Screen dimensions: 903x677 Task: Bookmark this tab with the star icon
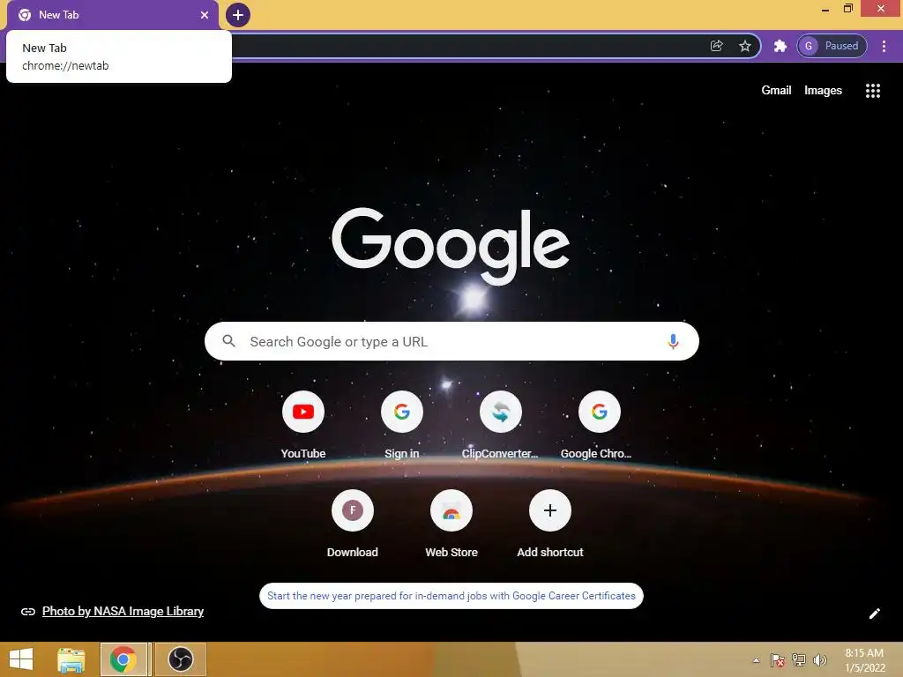744,46
